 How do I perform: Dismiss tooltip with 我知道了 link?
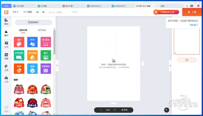[194, 25]
